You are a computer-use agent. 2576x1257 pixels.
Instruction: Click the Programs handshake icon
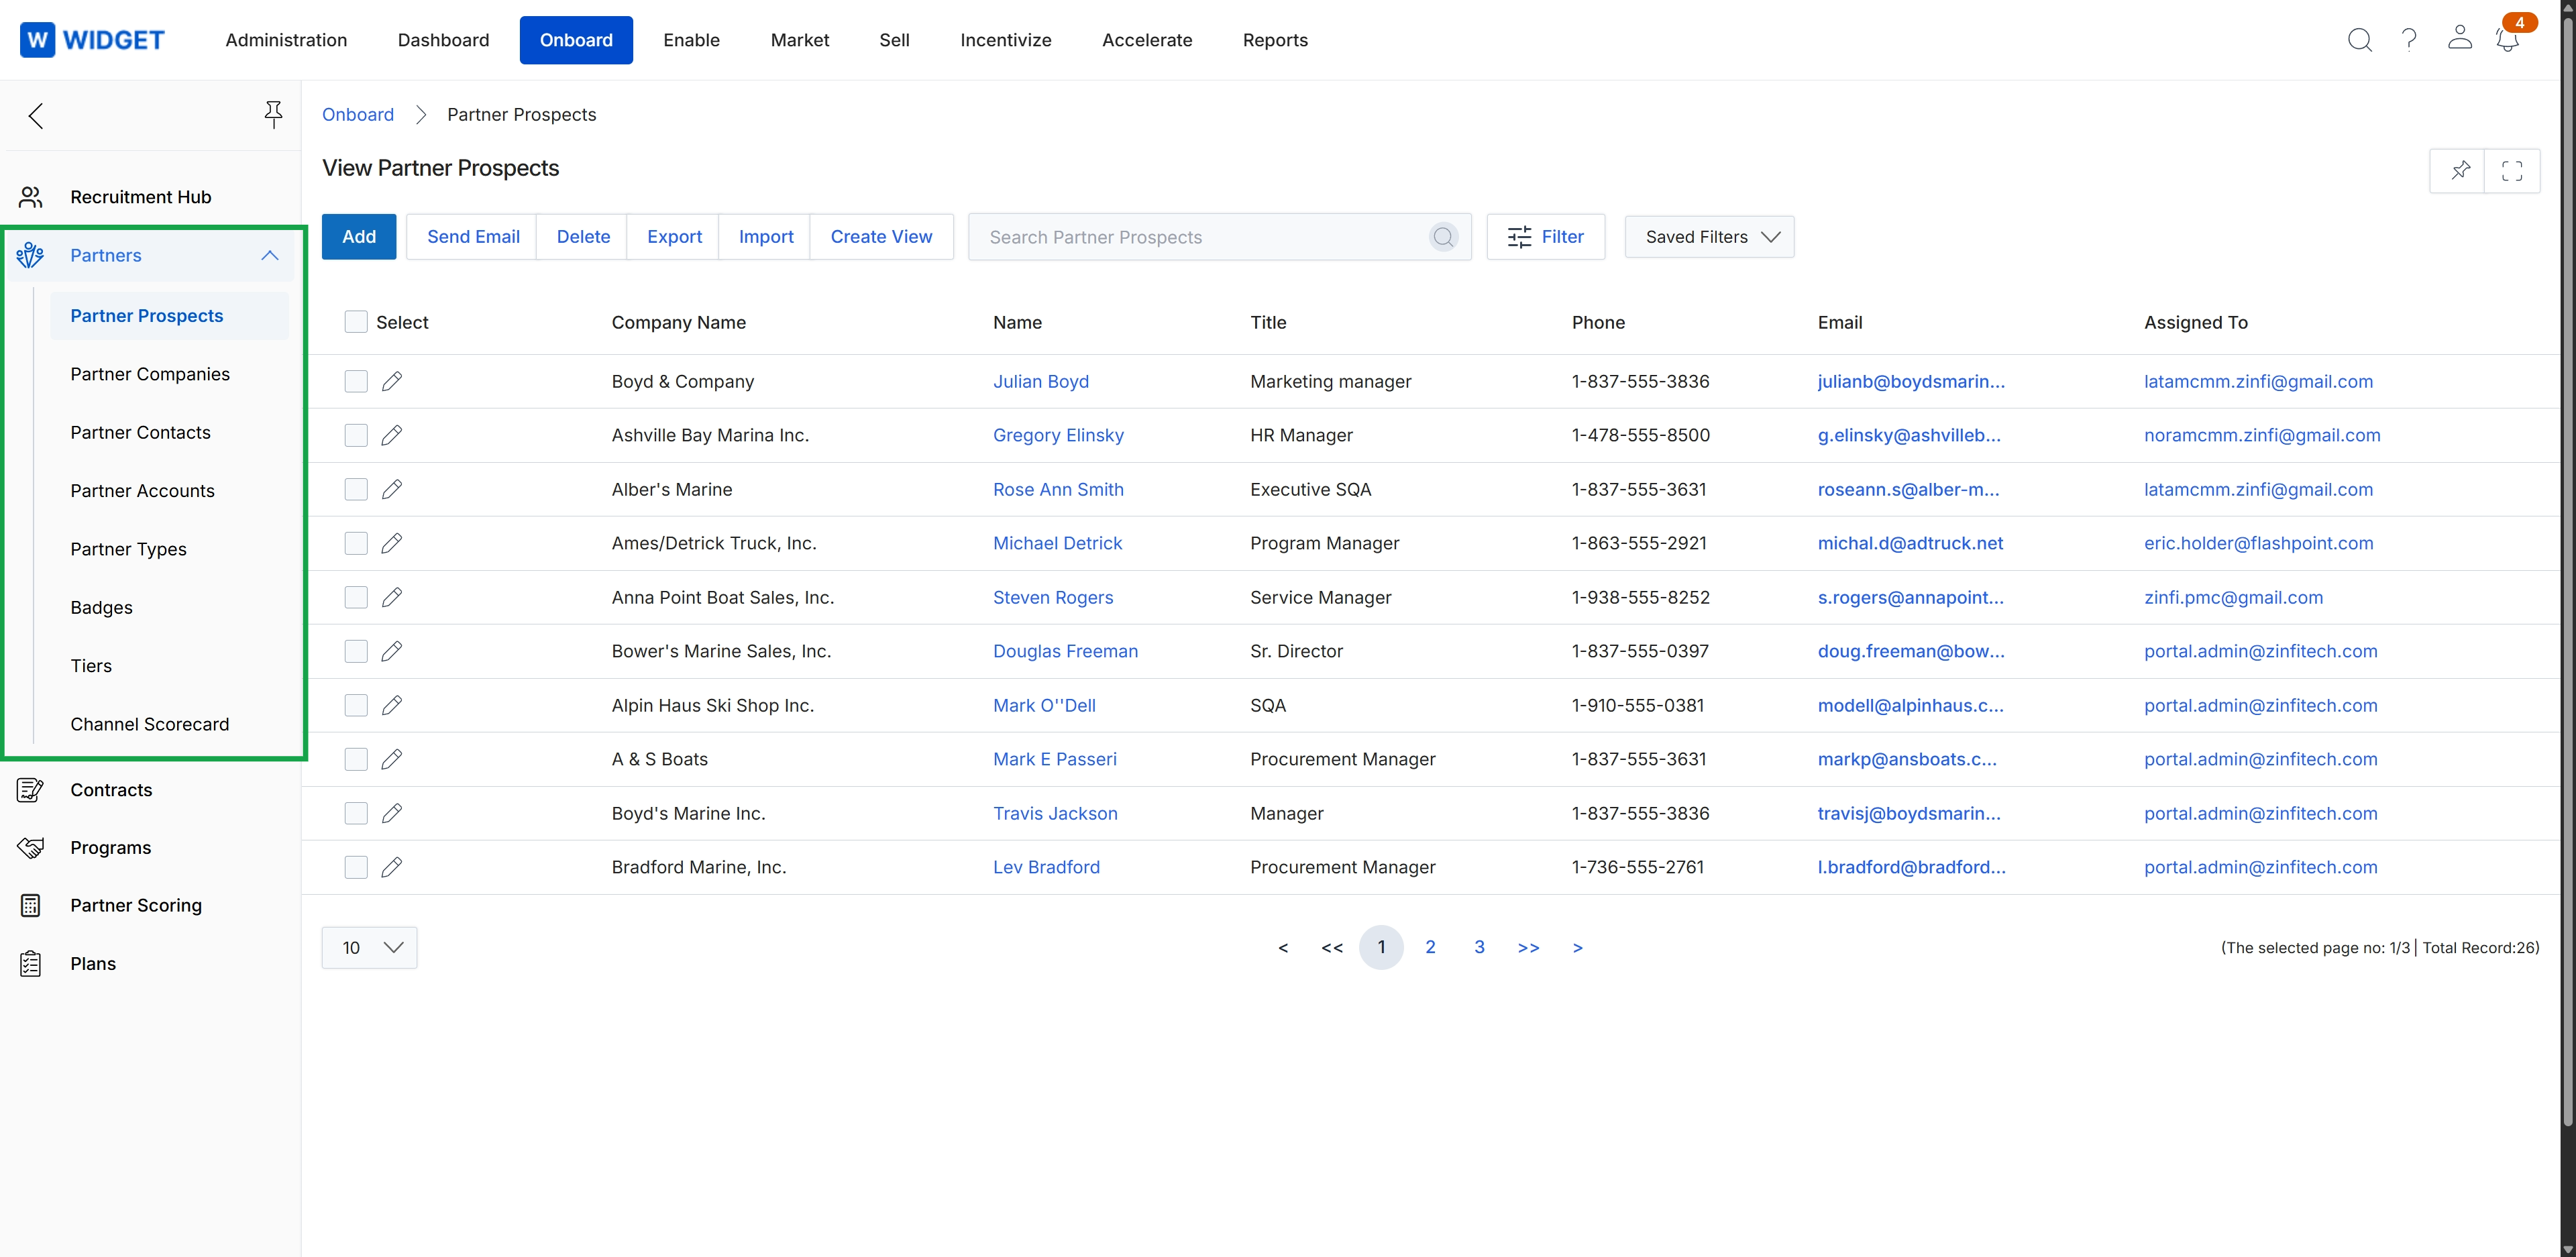[30, 848]
